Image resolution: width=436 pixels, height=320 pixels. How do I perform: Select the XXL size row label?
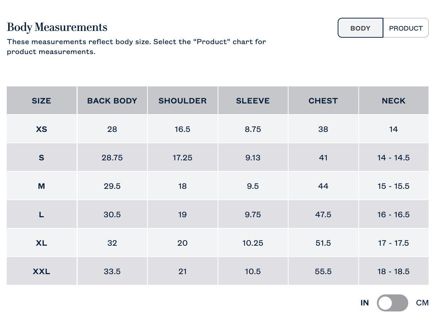coord(41,271)
